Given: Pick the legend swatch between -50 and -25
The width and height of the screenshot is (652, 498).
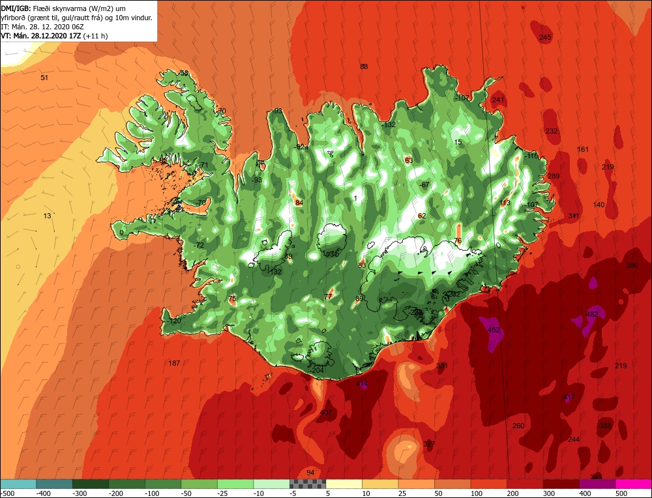Looking at the screenshot, I should click(x=199, y=484).
